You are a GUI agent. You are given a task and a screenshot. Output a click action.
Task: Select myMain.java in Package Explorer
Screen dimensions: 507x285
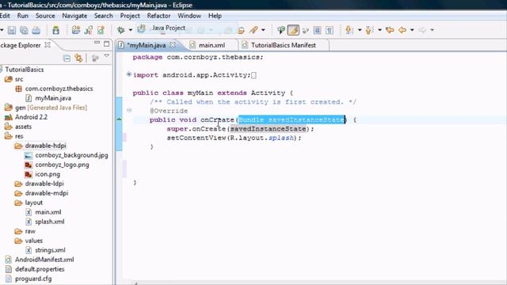(53, 98)
